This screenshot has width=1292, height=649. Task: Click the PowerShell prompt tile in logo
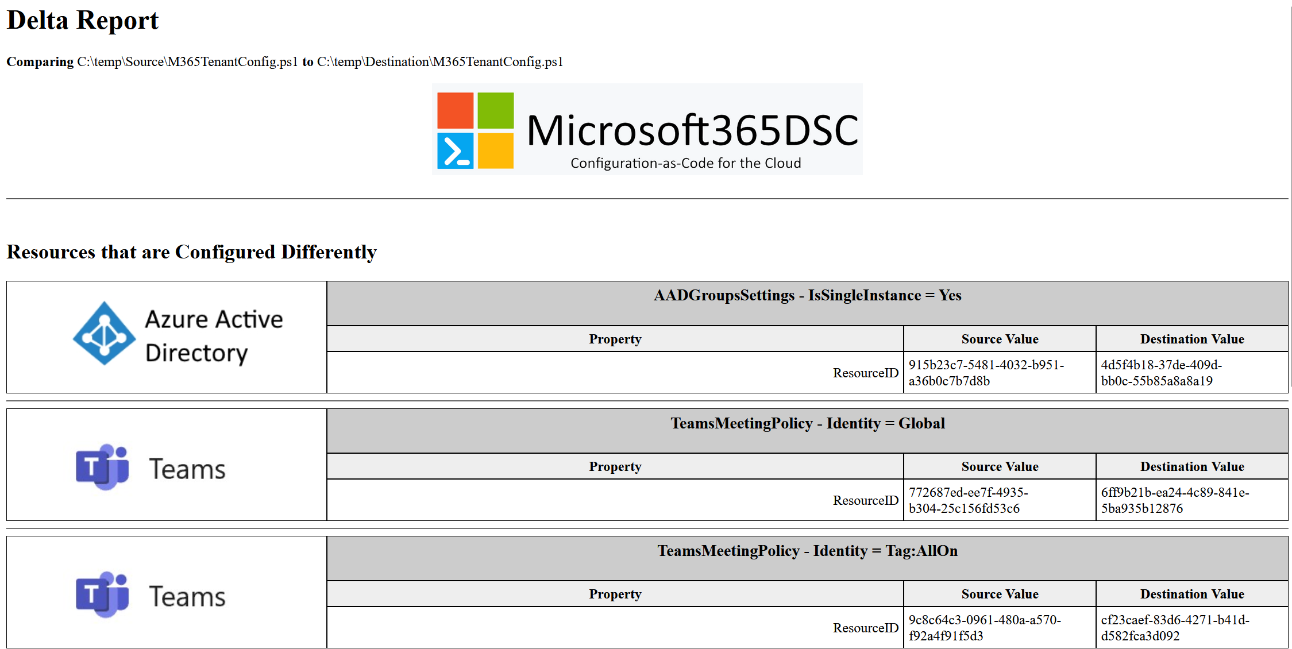[455, 151]
